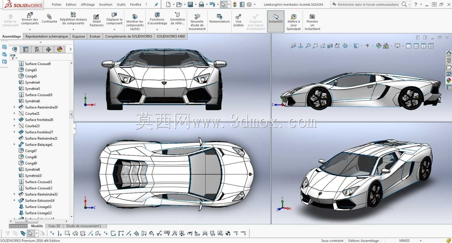Switch to four viewports layout
Image resolution: width=452 pixels, height=243 pixels.
coord(431,46)
